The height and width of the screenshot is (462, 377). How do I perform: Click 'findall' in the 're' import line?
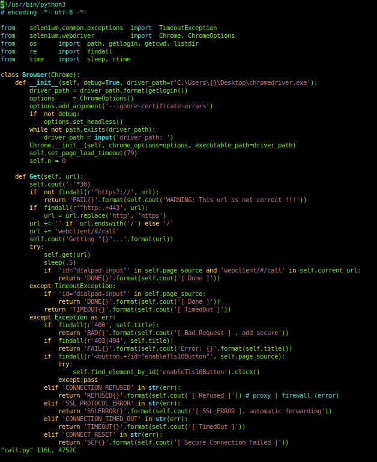coord(100,52)
